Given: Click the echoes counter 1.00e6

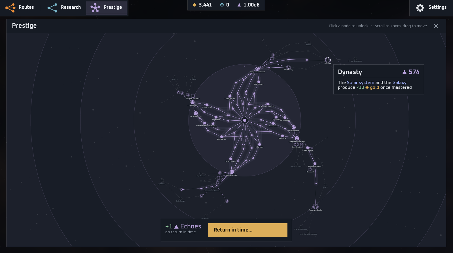Looking at the screenshot, I should 248,5.
